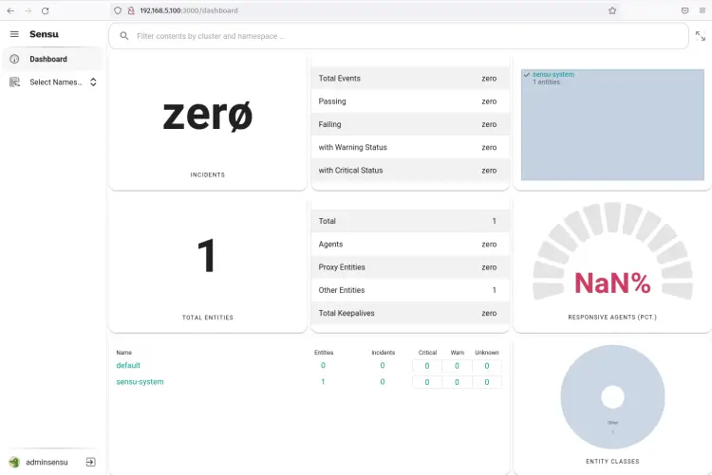Reload the page with browser refresh icon

click(x=46, y=10)
